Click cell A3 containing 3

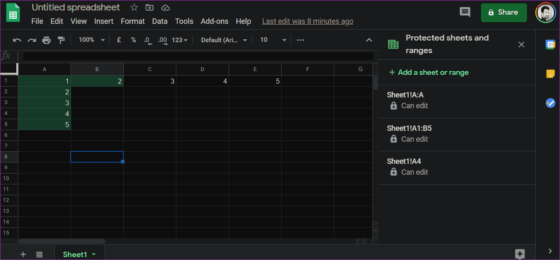coord(45,103)
